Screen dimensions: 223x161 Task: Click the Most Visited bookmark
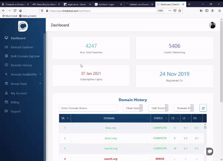pyautogui.click(x=10, y=16)
